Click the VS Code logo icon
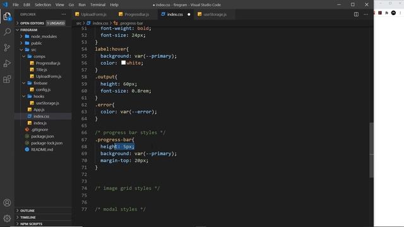404x227 pixels. [5, 4]
